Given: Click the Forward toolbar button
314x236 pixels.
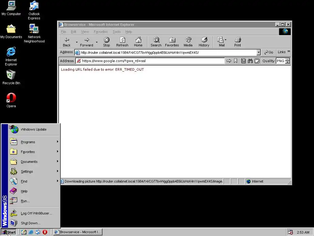Looking at the screenshot, I should tap(86, 42).
